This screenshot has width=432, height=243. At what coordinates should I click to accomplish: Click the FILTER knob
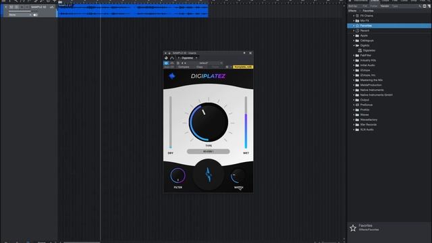(178, 175)
